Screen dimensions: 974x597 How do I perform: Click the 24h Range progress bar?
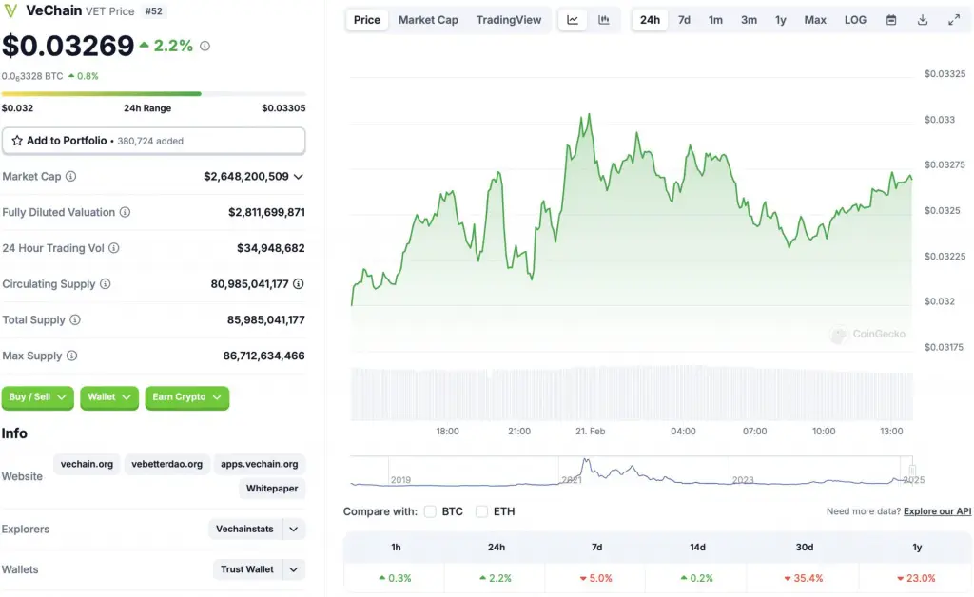153,94
